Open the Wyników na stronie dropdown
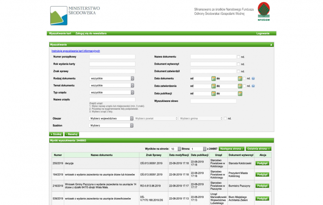 point(175,149)
